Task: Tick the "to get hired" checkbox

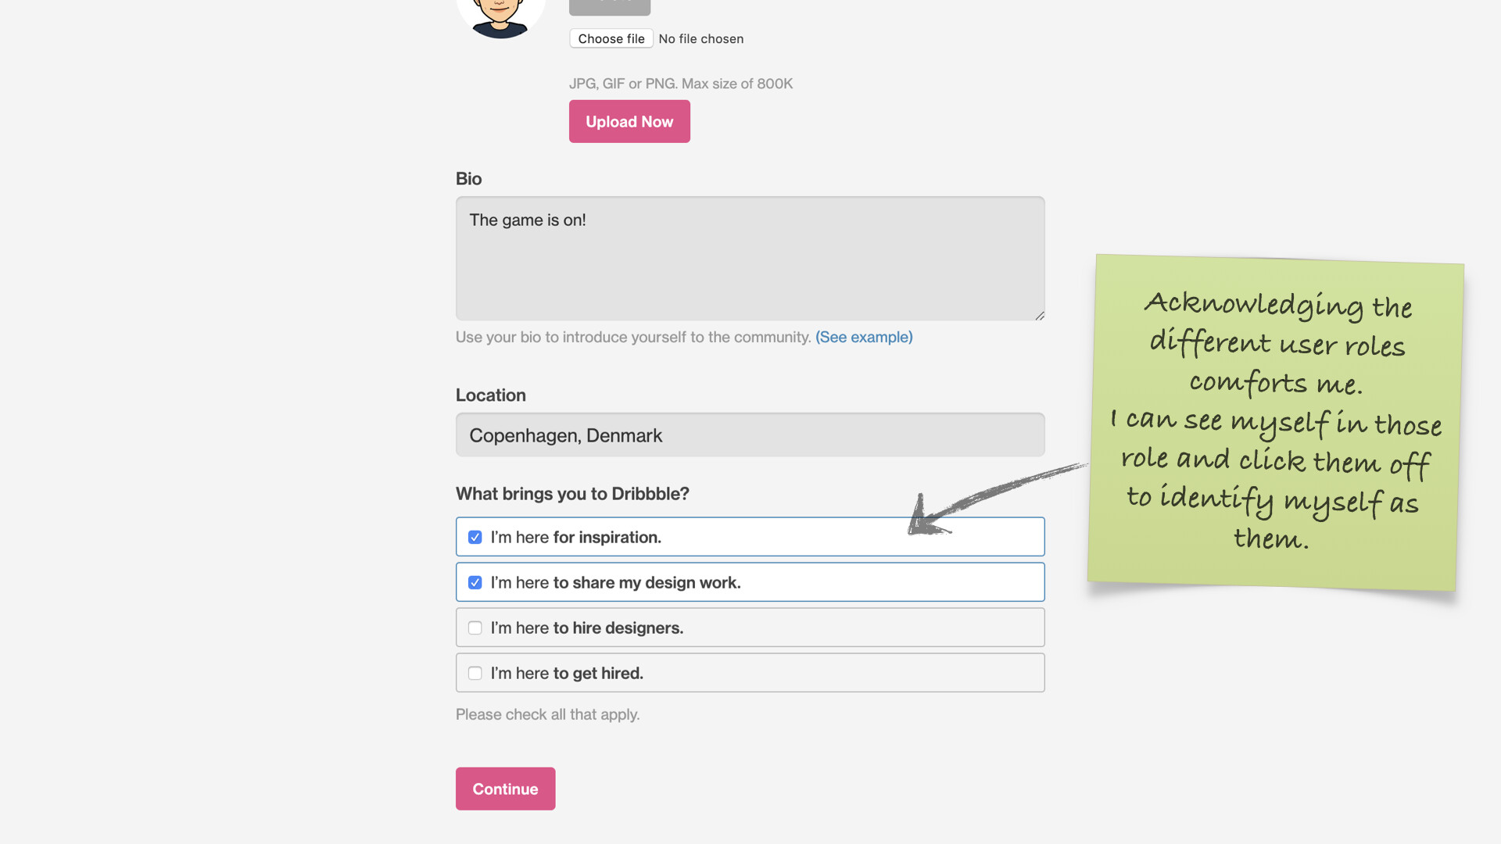Action: [x=475, y=674]
